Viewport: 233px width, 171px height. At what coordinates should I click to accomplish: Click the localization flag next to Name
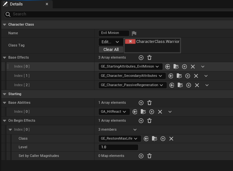click(x=134, y=33)
